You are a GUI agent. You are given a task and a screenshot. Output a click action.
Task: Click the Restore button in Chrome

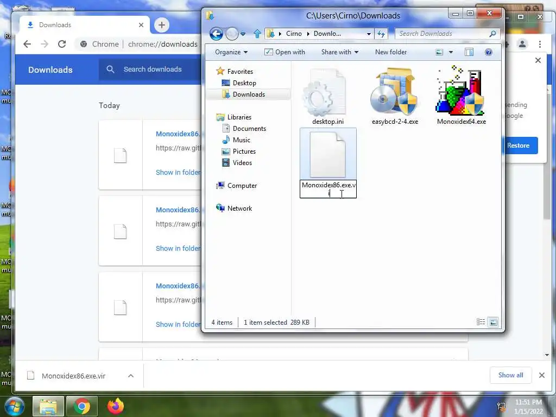point(520,146)
